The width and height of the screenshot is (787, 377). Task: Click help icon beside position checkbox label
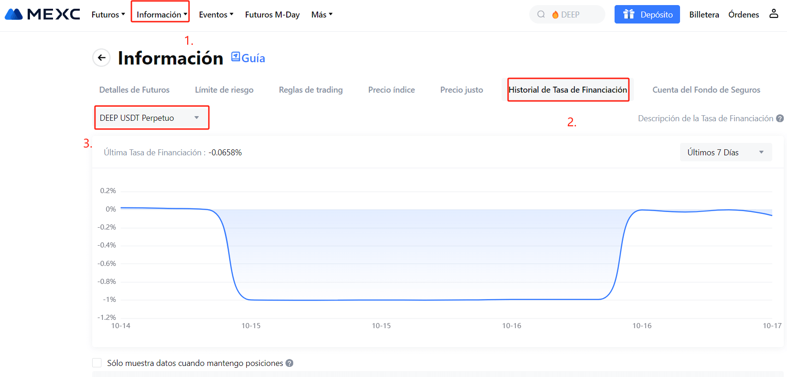click(290, 363)
